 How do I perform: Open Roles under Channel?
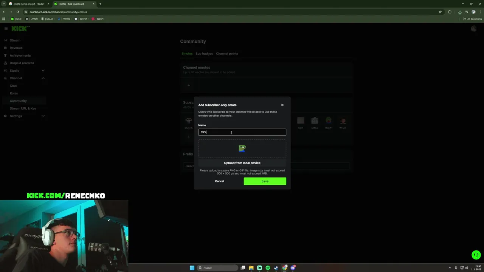tap(14, 93)
